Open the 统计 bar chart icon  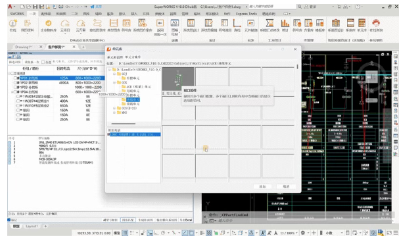[285, 24]
